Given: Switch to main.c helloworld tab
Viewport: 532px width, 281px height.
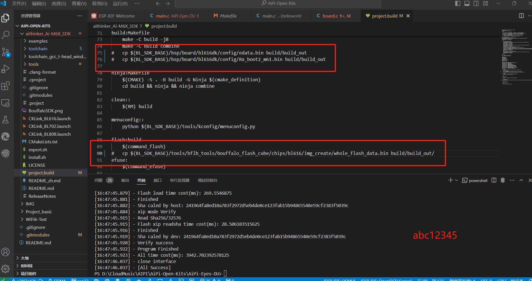Looking at the screenshot, I should [x=281, y=16].
